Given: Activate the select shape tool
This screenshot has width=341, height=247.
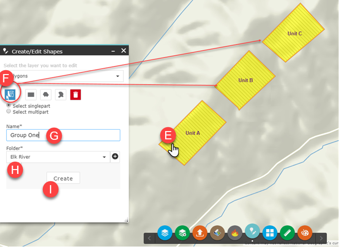Looking at the screenshot, I should coord(10,94).
